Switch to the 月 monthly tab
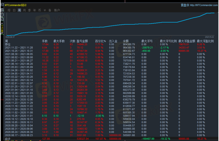 (x=24, y=10)
